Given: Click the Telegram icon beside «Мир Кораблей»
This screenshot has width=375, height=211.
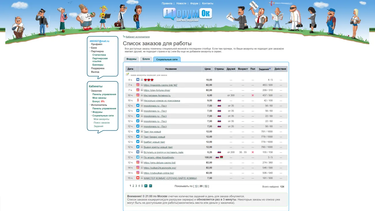Looking at the screenshot, I should coord(138,157).
